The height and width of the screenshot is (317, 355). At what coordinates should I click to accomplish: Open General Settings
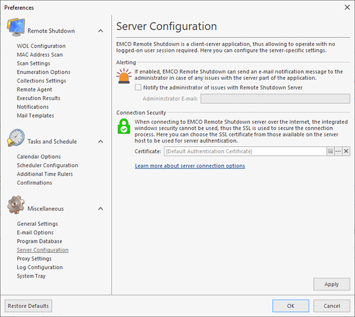(x=37, y=224)
